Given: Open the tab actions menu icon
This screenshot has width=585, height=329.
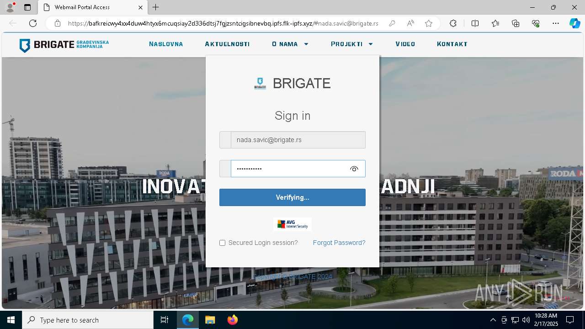Looking at the screenshot, I should 27,7.
